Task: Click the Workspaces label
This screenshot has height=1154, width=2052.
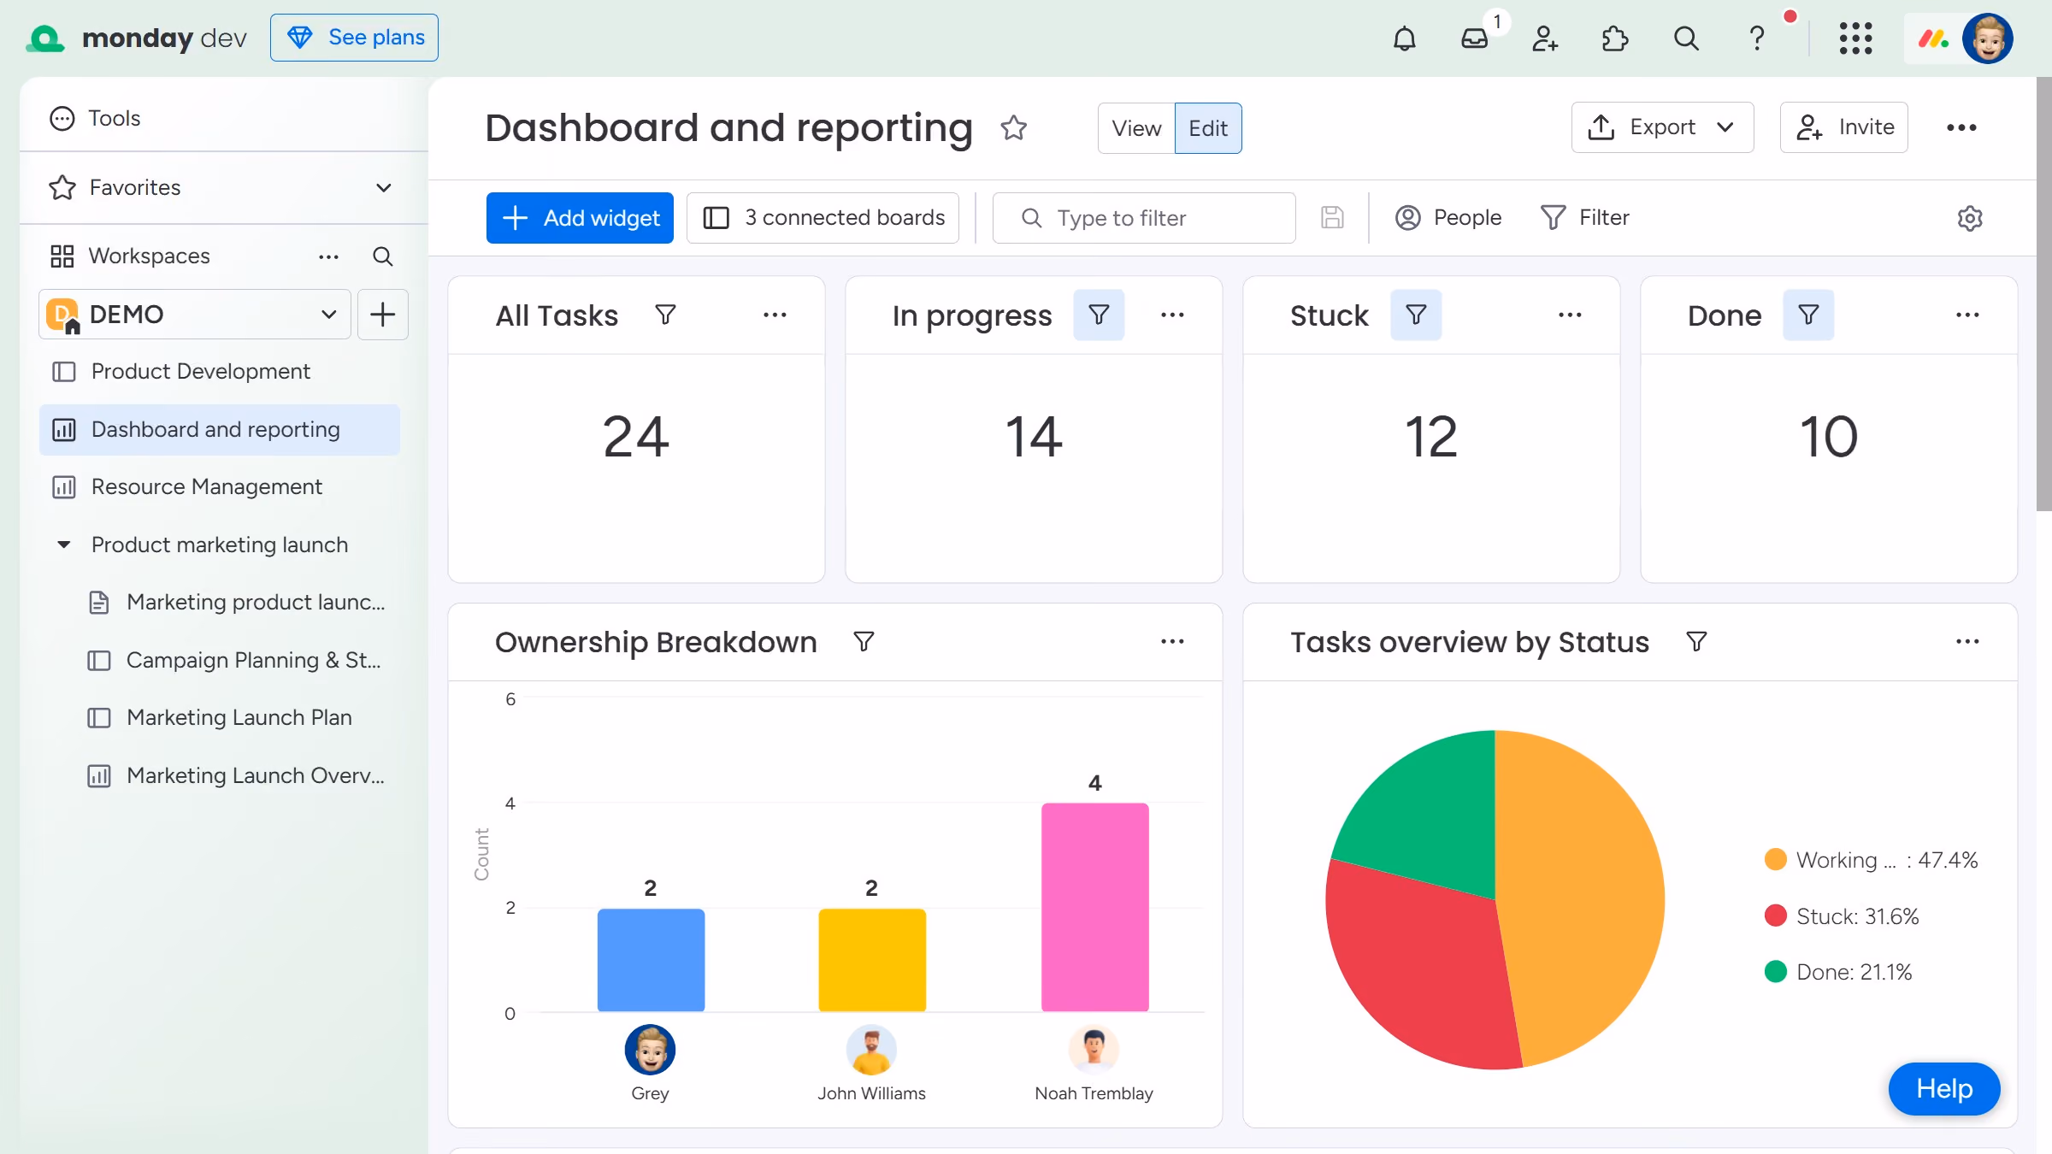Action: click(x=150, y=256)
